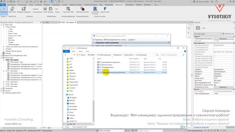Click the sheet icon in Properties panel
Viewport: 235px width, 132px height.
pyautogui.click(x=198, y=28)
